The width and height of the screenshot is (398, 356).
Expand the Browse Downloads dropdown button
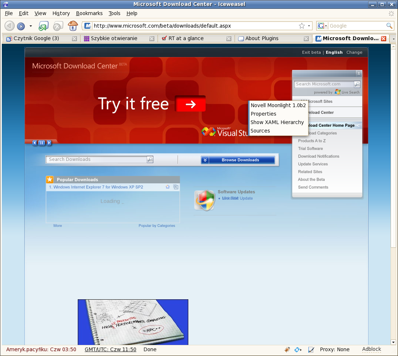(238, 160)
